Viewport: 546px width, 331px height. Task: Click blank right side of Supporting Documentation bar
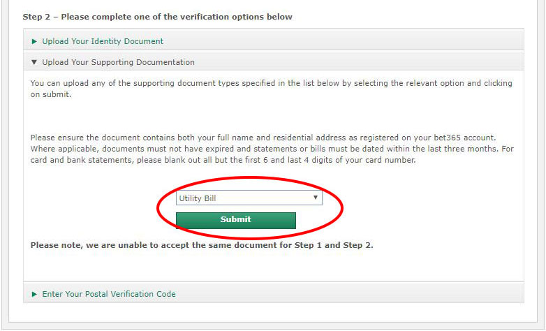384,62
